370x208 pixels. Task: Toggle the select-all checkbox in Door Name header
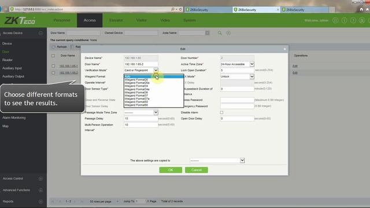[x=53, y=55]
